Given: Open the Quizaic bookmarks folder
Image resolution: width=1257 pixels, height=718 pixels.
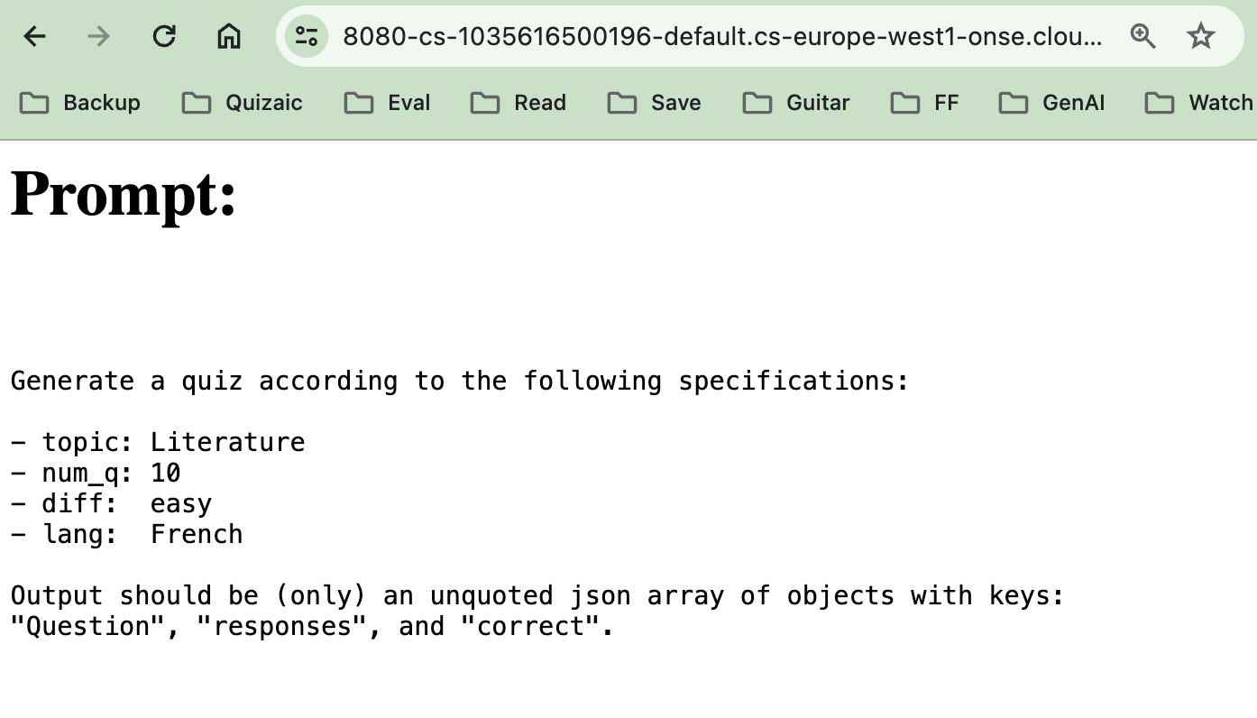Looking at the screenshot, I should pyautogui.click(x=243, y=103).
